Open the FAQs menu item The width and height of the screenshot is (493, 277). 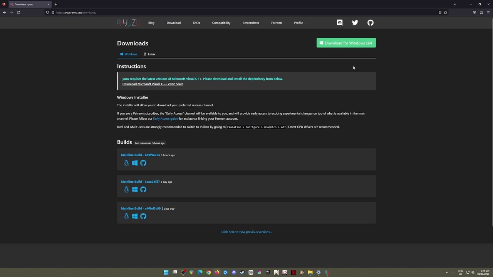196,23
